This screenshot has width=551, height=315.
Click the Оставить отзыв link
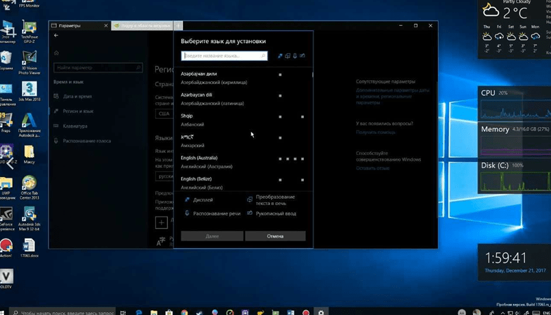pos(373,168)
